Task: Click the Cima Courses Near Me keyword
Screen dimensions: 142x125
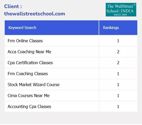Action: [28, 96]
